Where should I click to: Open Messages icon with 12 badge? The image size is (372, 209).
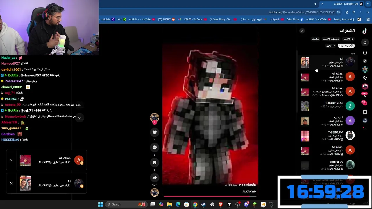click(x=365, y=103)
